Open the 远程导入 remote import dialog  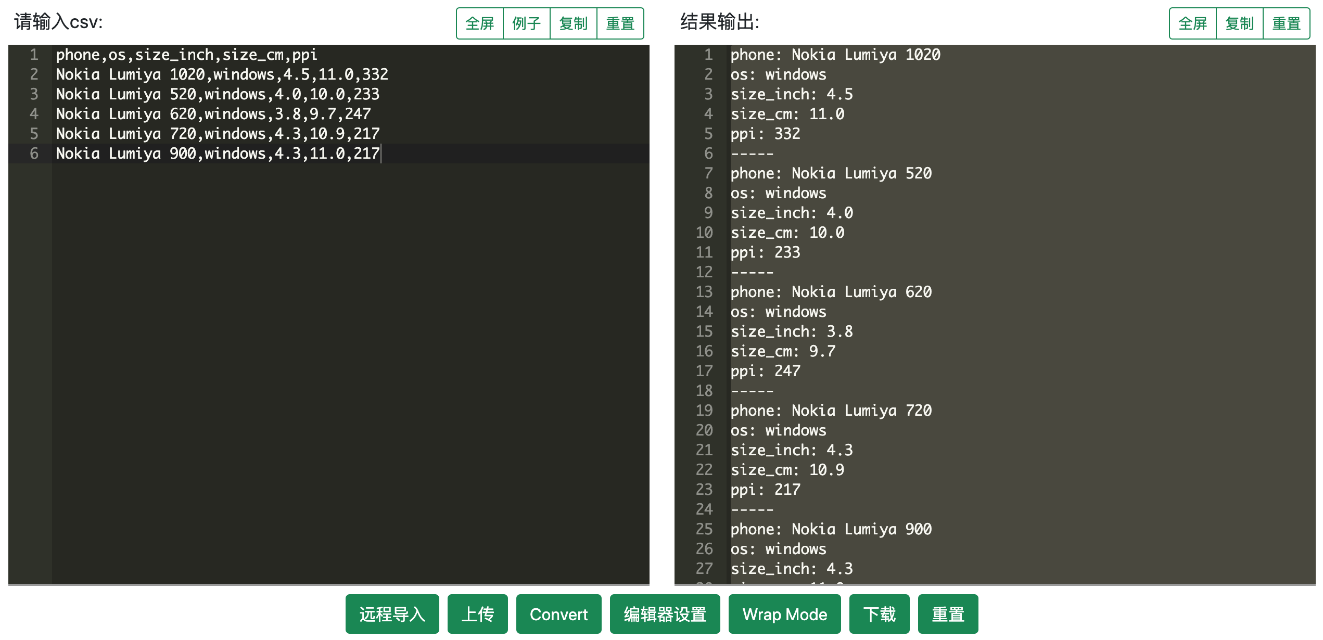[x=392, y=615]
